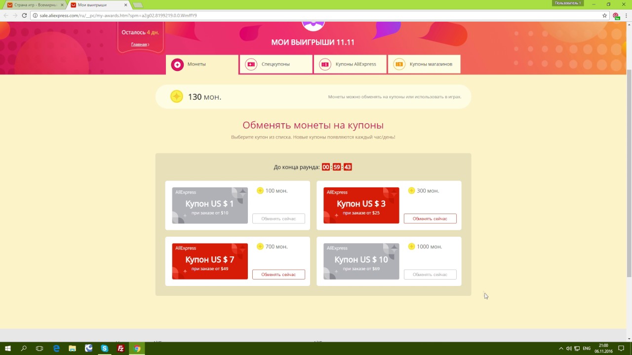Select the red Купон US $ 3 card image
Image resolution: width=632 pixels, height=355 pixels.
pyautogui.click(x=361, y=206)
